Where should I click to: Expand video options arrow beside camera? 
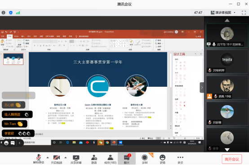(x=66, y=157)
